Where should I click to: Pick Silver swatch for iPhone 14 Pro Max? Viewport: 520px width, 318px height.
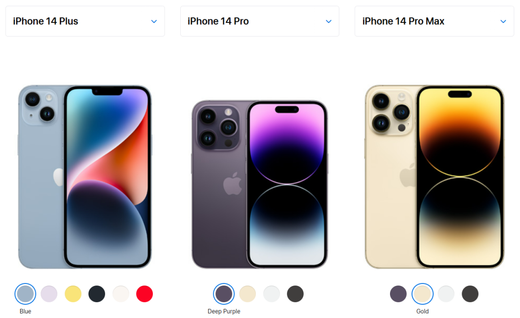tap(446, 294)
